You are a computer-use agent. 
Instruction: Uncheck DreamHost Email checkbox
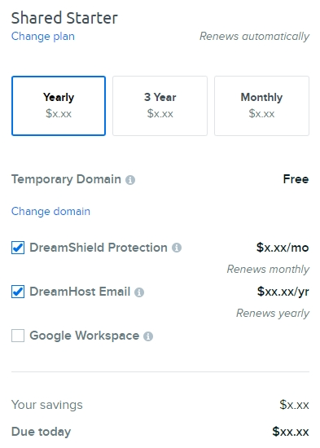(18, 292)
